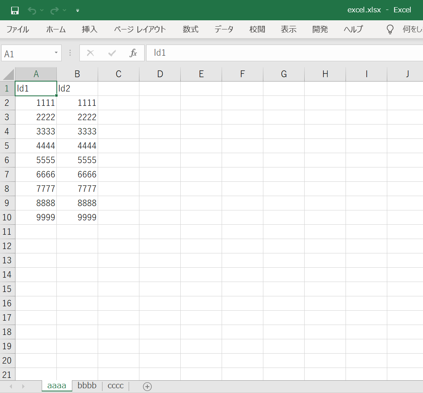Open the ファイル menu
423x393 pixels.
(17, 29)
